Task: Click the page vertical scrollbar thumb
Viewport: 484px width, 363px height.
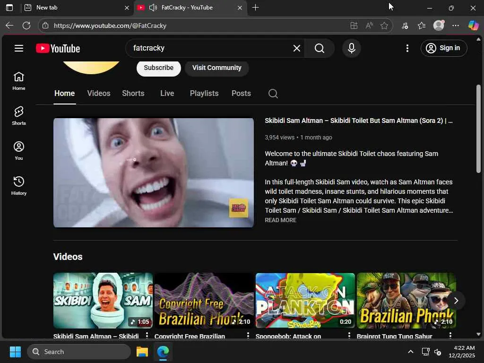Action: point(478,129)
